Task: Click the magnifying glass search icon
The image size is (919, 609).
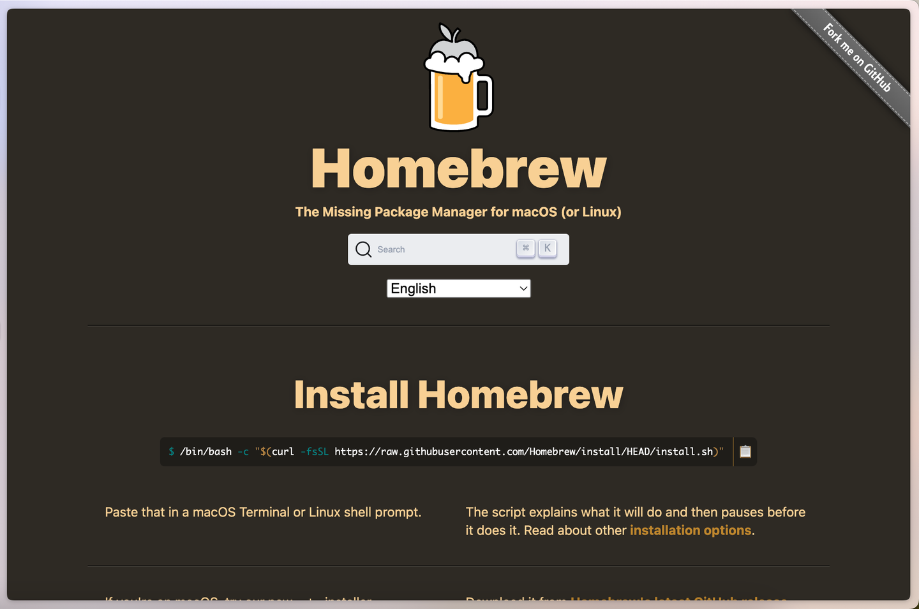Action: [x=363, y=249]
